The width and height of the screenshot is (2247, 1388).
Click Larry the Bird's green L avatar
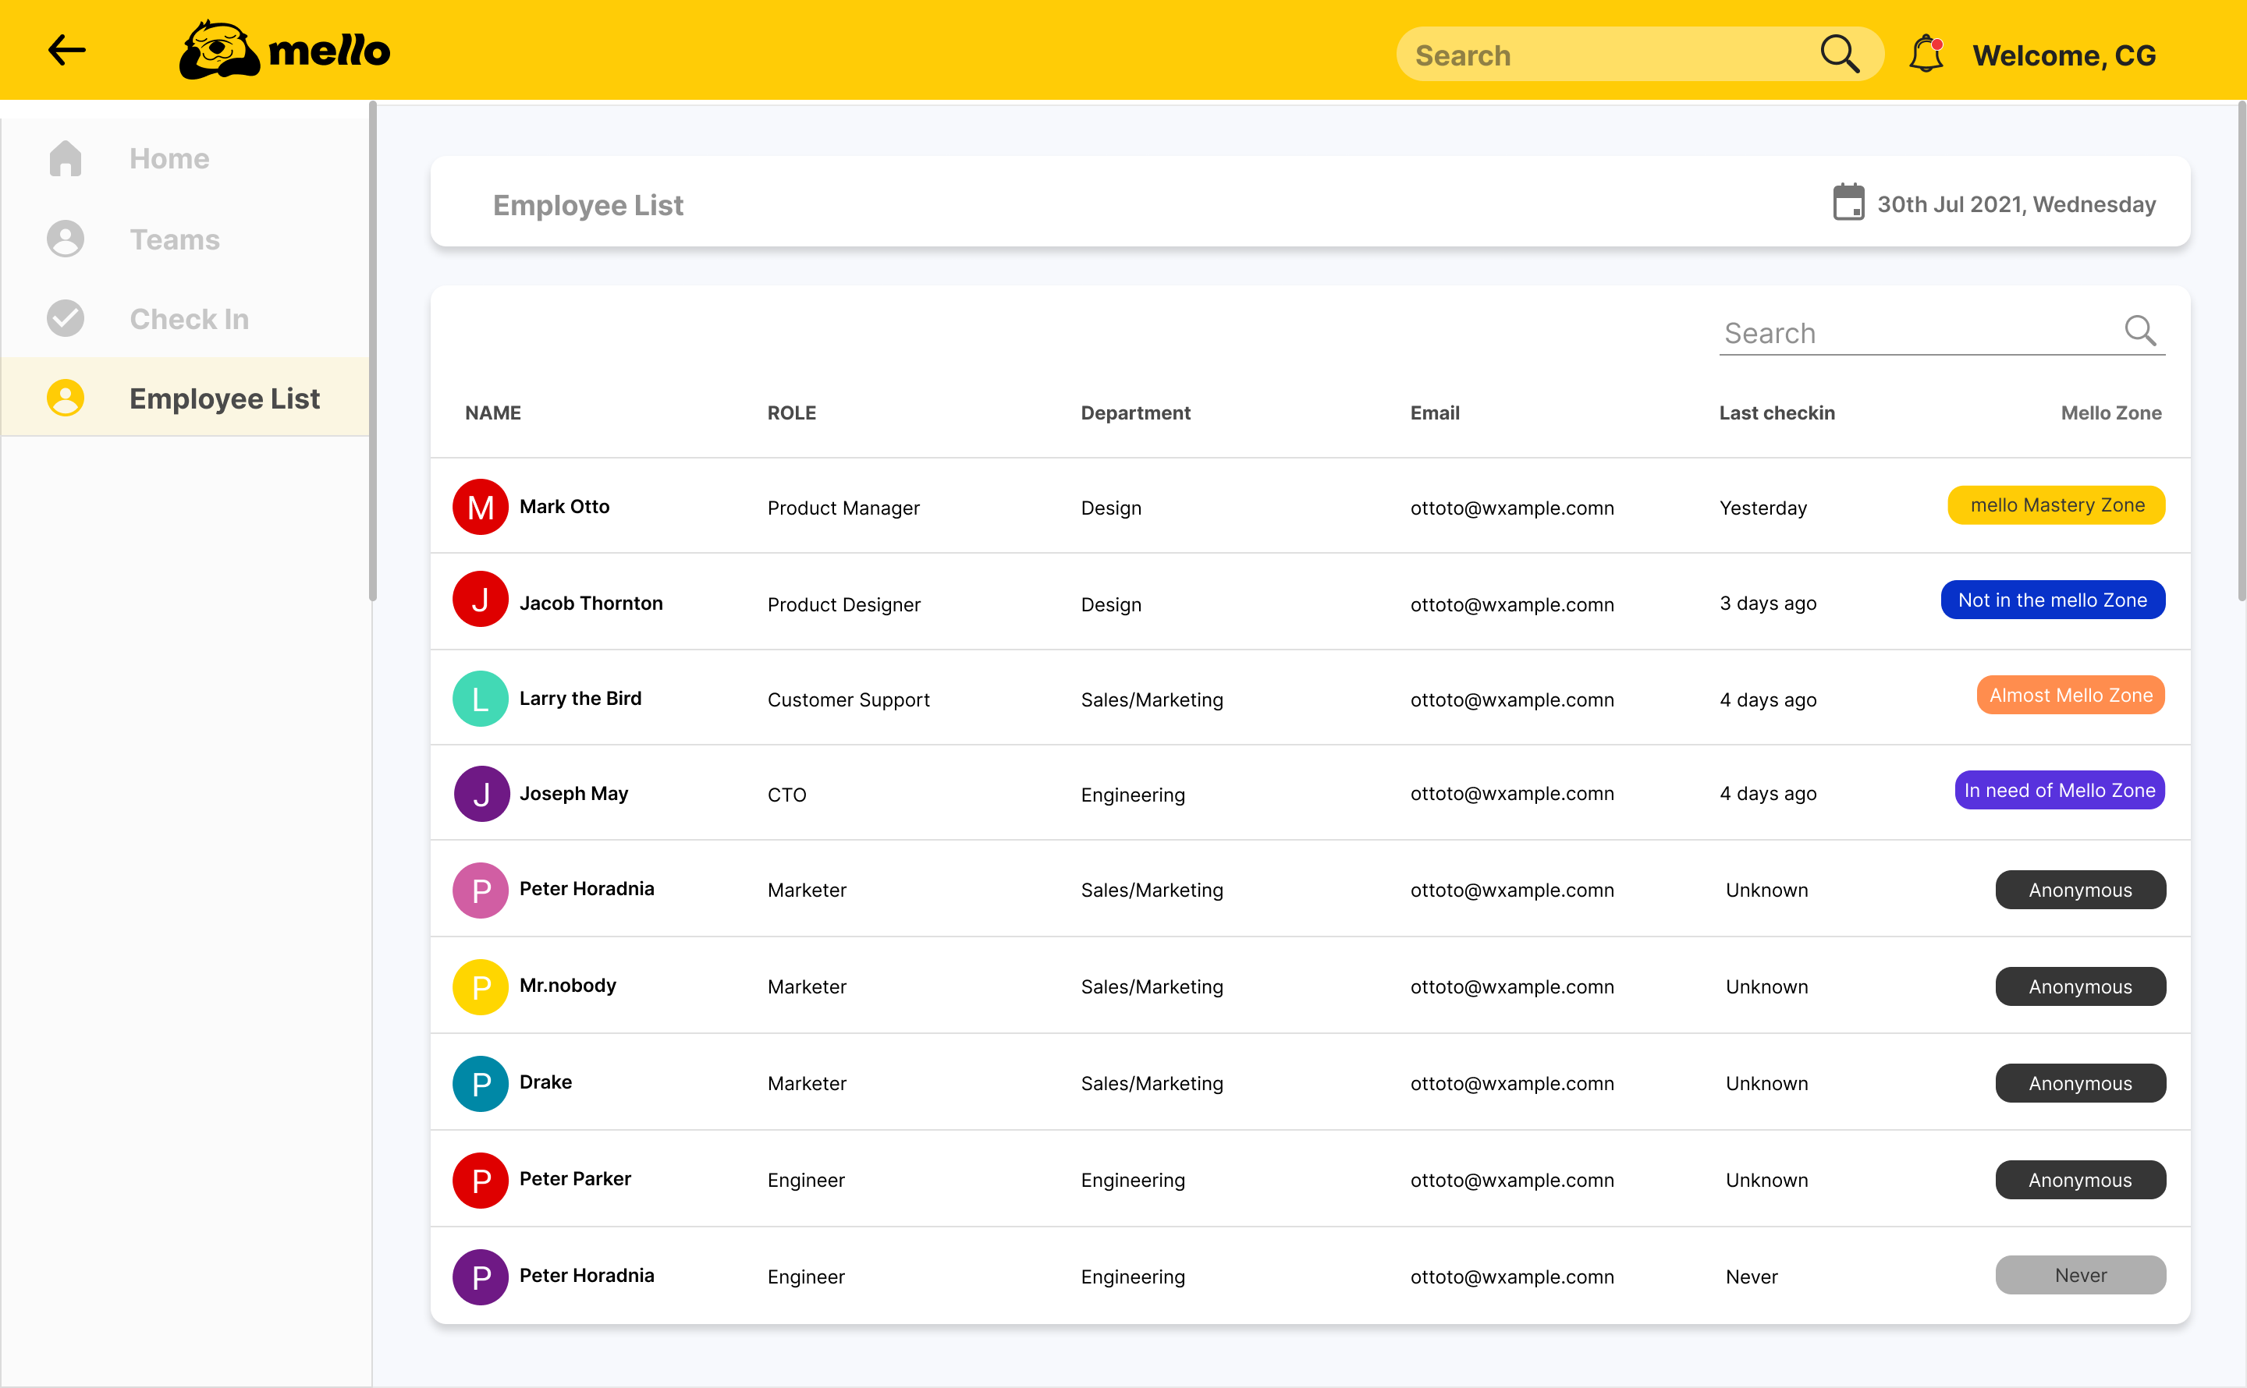click(481, 699)
